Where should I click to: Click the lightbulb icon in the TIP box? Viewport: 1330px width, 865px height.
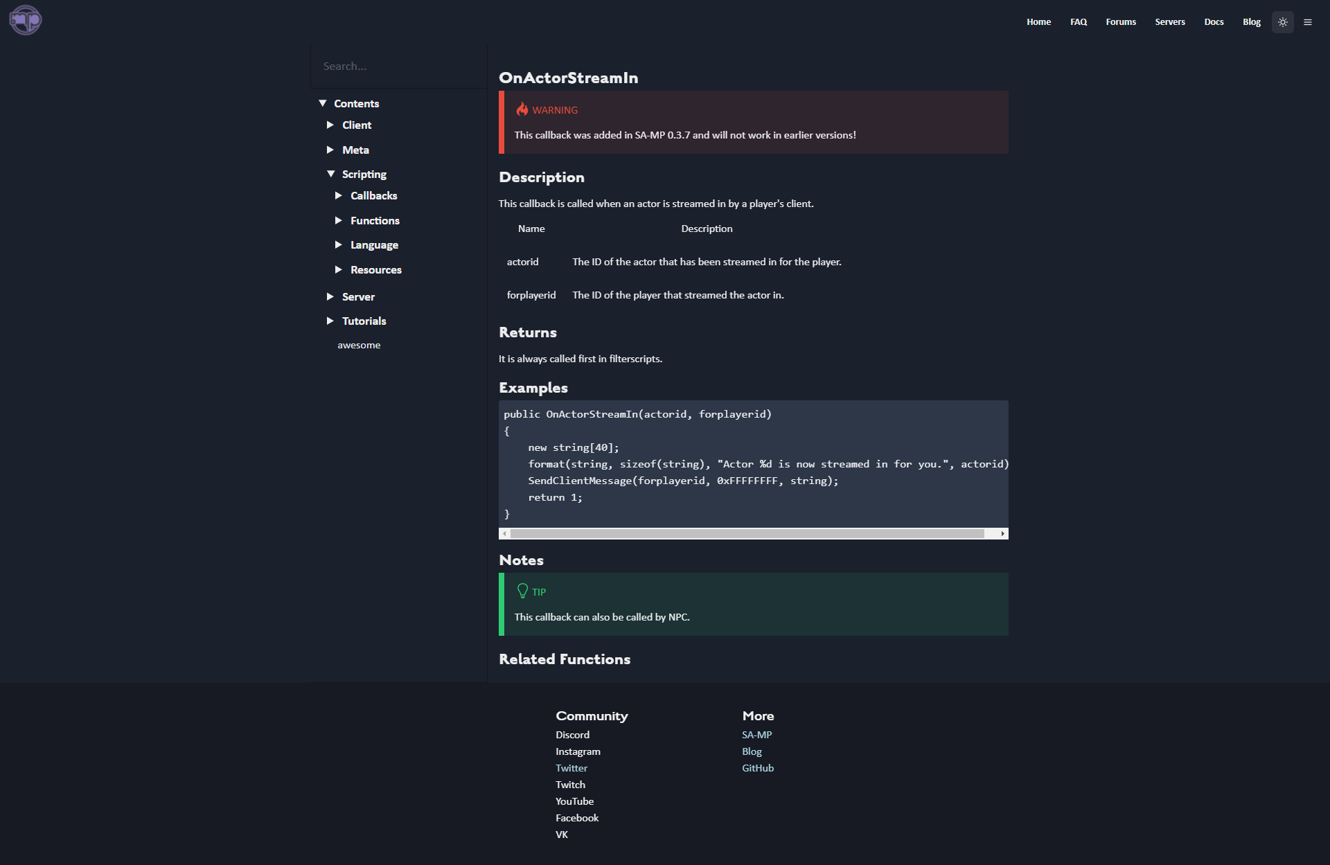tap(522, 590)
